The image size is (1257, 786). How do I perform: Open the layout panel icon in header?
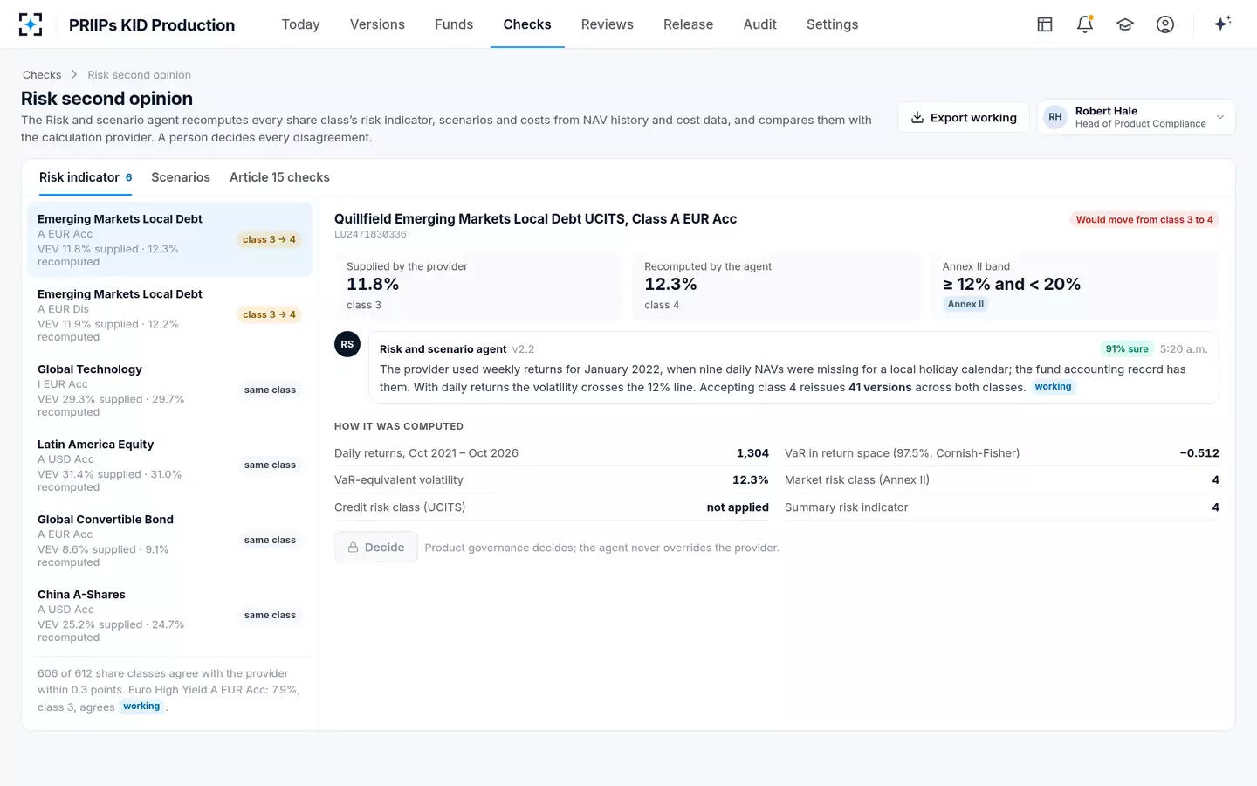pos(1045,24)
